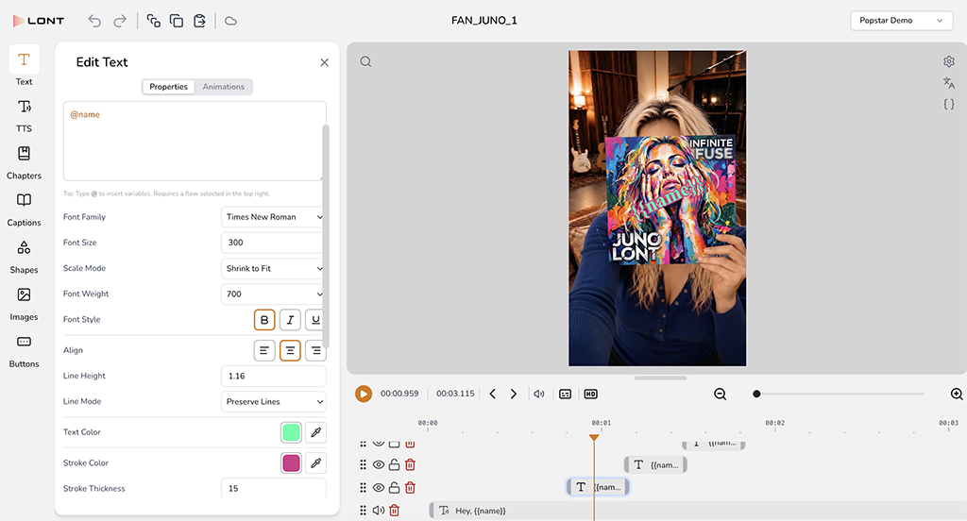Align text to the center
The image size is (967, 521).
(290, 351)
